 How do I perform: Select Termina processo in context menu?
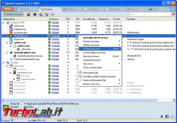(100, 49)
